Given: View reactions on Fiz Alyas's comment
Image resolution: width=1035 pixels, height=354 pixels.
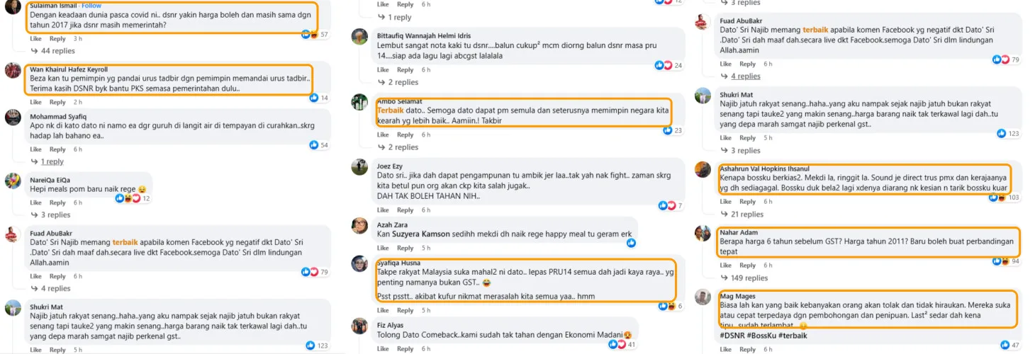Looking at the screenshot, I should click(621, 345).
